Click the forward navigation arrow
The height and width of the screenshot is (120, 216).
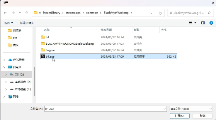pos(13,13)
